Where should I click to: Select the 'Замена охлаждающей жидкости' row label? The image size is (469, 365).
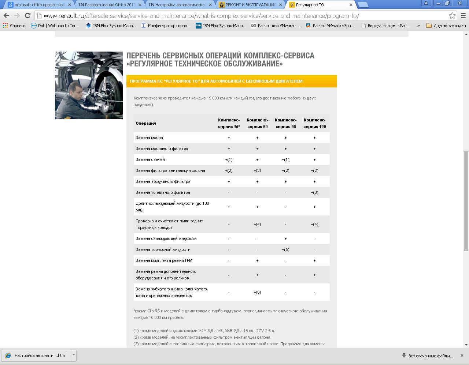tap(166, 238)
